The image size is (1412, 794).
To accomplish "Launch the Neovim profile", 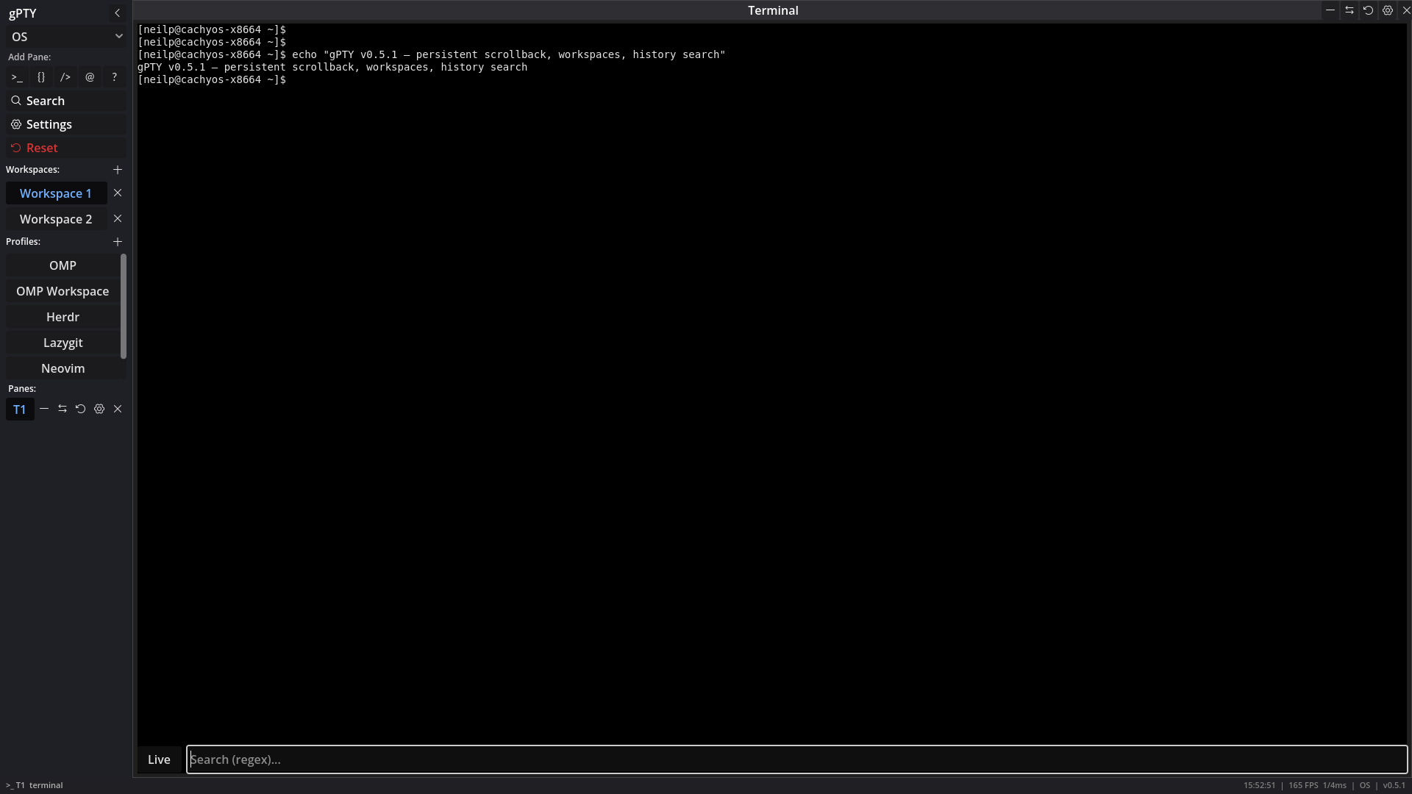I will coord(63,368).
